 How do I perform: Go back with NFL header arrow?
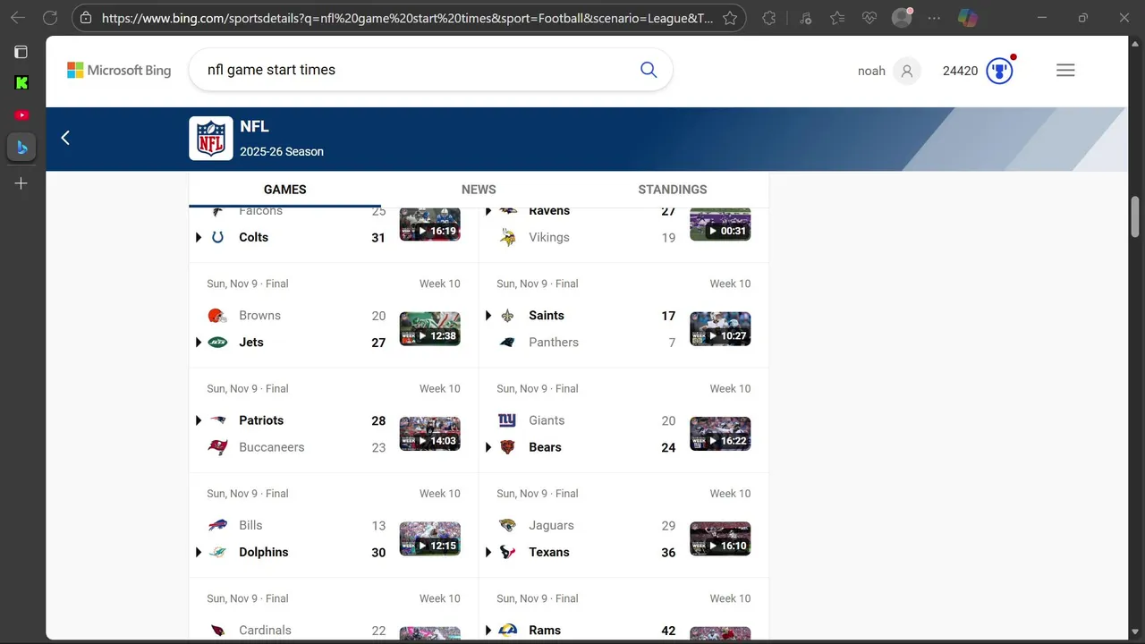[x=65, y=138]
